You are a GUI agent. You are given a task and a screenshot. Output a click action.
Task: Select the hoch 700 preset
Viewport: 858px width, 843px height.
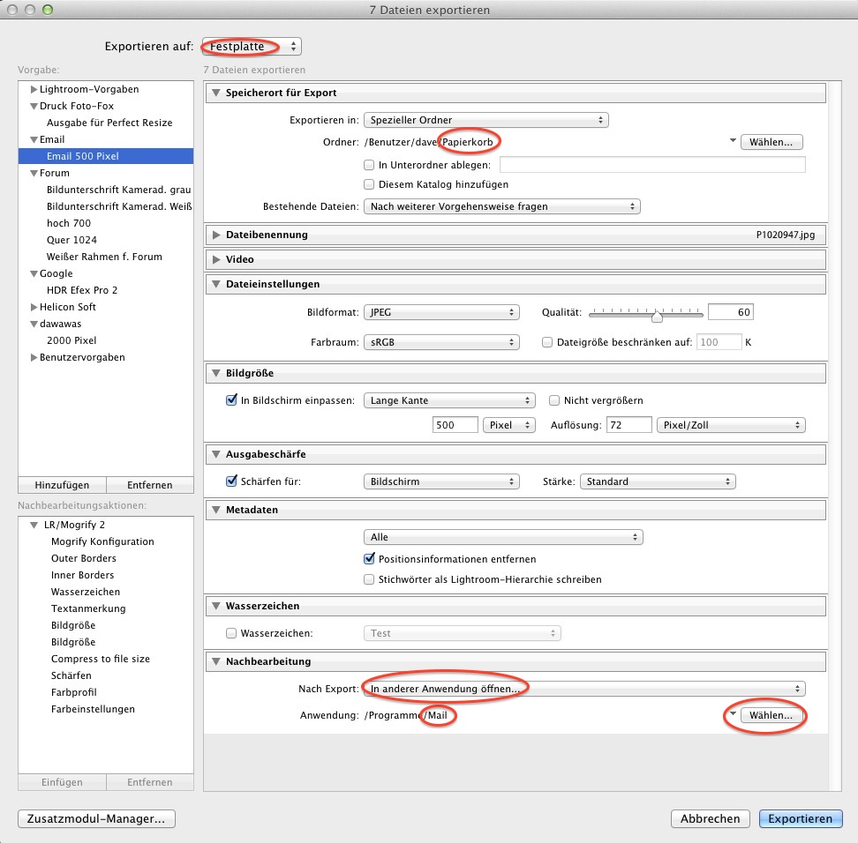pyautogui.click(x=69, y=224)
